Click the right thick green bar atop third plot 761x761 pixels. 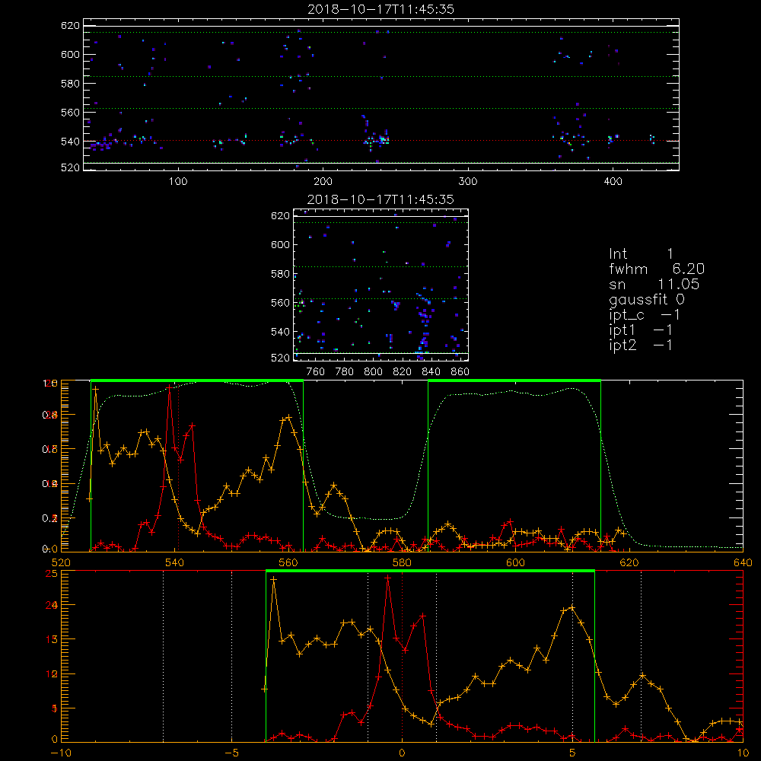(x=514, y=380)
